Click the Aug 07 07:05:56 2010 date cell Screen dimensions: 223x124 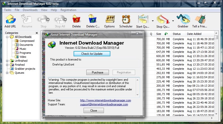point(200,90)
